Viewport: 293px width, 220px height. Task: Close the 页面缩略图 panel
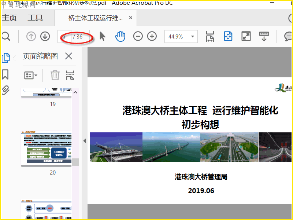pyautogui.click(x=68, y=56)
